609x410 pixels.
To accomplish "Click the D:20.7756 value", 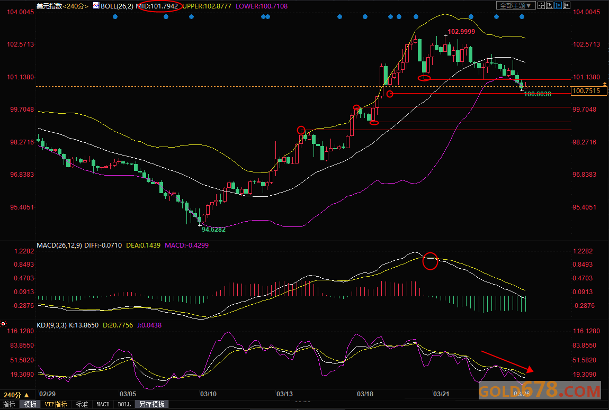I will (x=118, y=325).
